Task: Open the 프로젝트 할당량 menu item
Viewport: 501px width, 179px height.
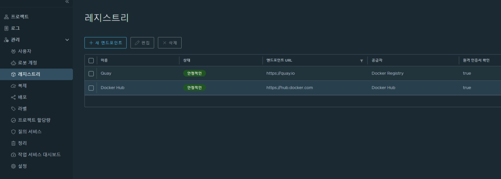Action: (x=36, y=120)
